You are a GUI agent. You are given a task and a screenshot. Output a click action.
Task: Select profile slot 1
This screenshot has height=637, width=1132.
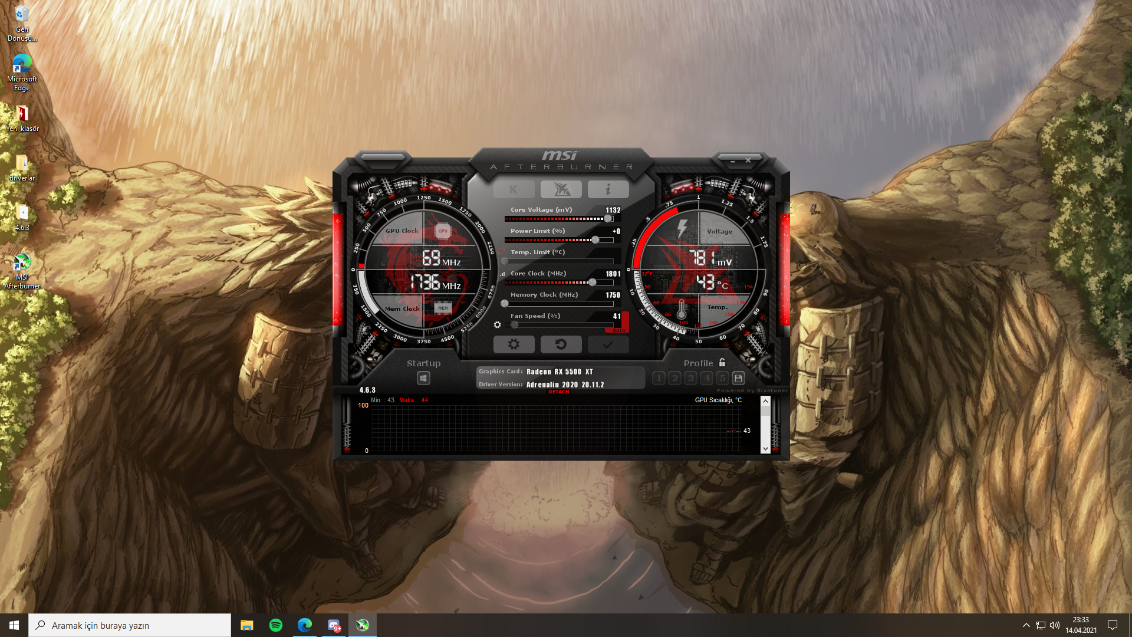pyautogui.click(x=659, y=378)
